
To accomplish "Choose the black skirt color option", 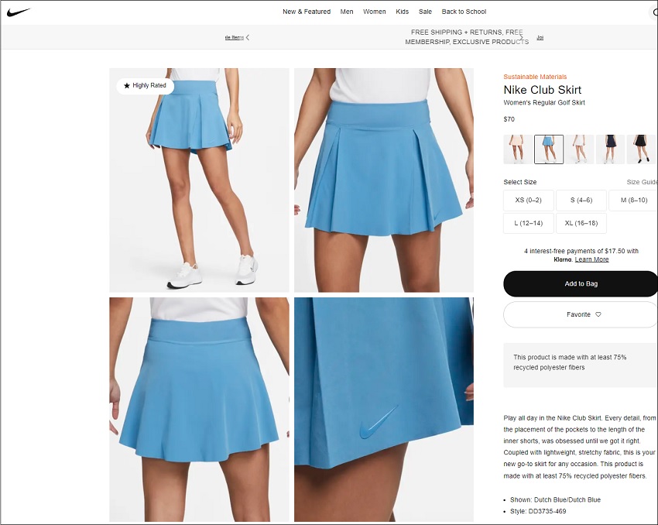I will [641, 149].
